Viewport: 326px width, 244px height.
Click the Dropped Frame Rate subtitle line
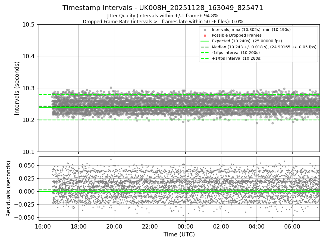163,21
